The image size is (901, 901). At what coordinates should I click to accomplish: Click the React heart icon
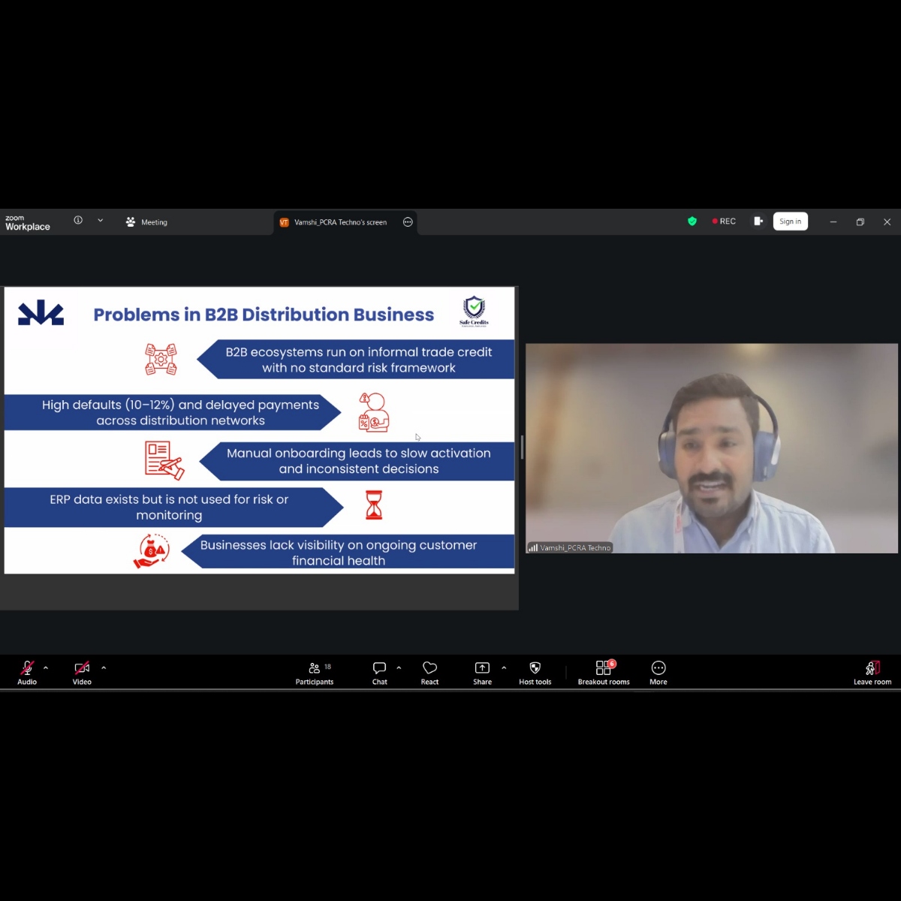tap(429, 672)
